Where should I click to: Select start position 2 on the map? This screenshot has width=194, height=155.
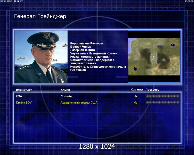pos(173,45)
